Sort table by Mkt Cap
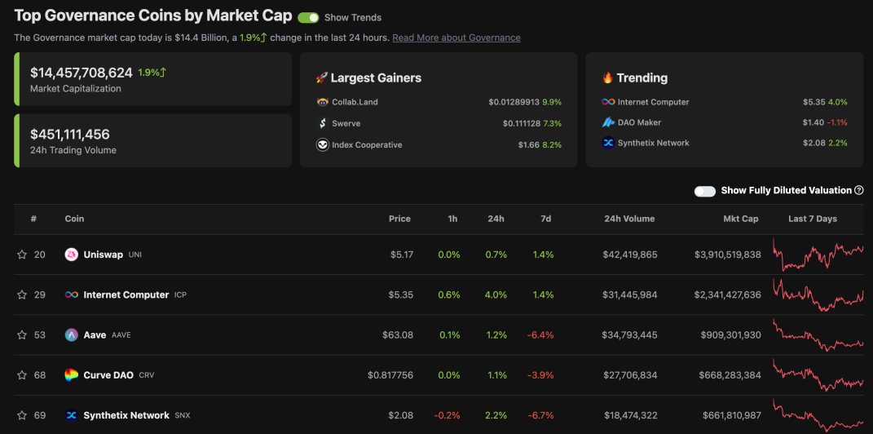This screenshot has width=873, height=434. pyautogui.click(x=740, y=219)
